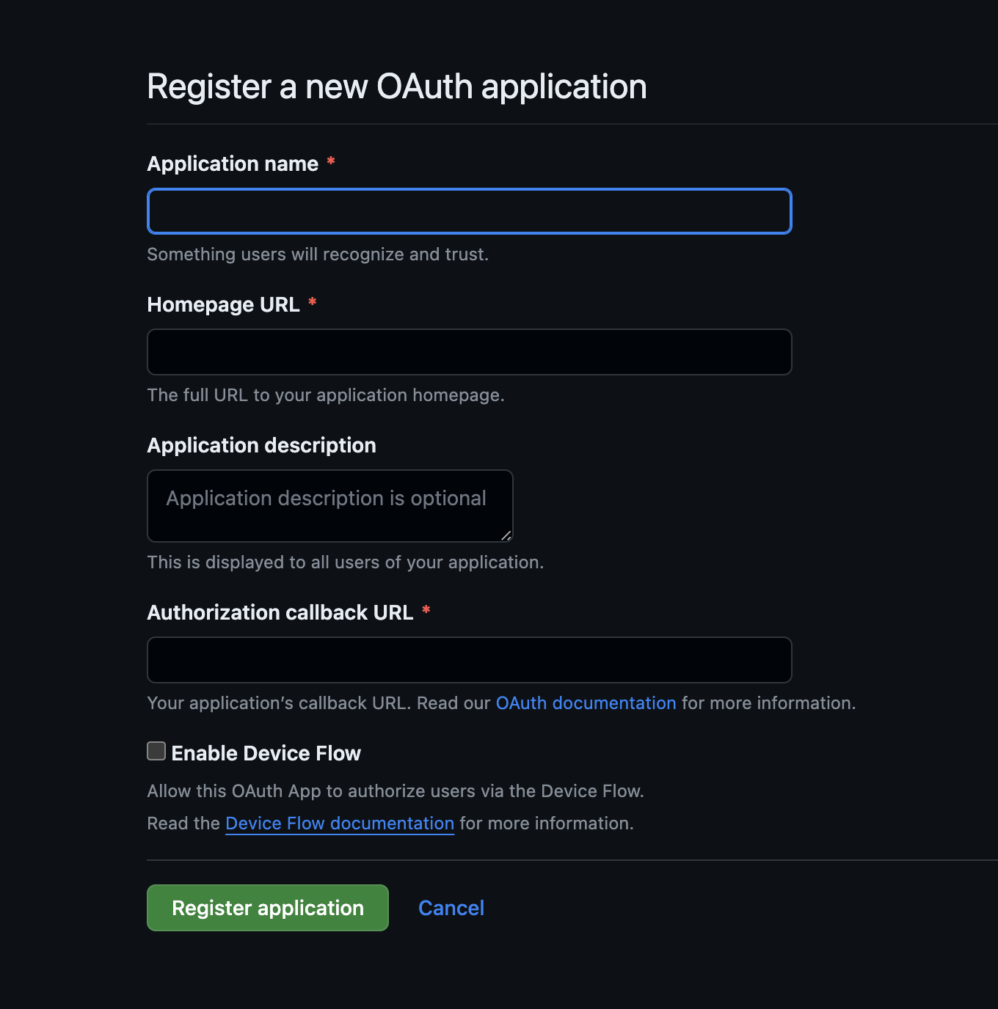Click the "Homepage URL" field label
998x1009 pixels.
(223, 304)
